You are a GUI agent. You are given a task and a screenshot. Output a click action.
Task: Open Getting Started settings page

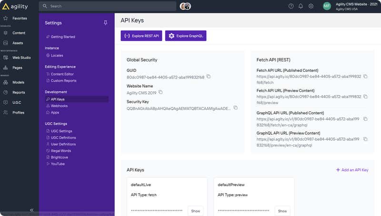[x=60, y=37]
